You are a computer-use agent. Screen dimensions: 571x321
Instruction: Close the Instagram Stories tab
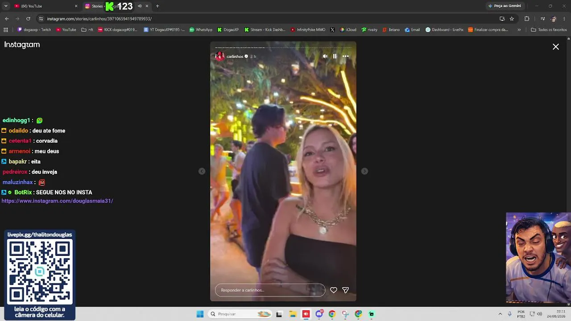[147, 6]
